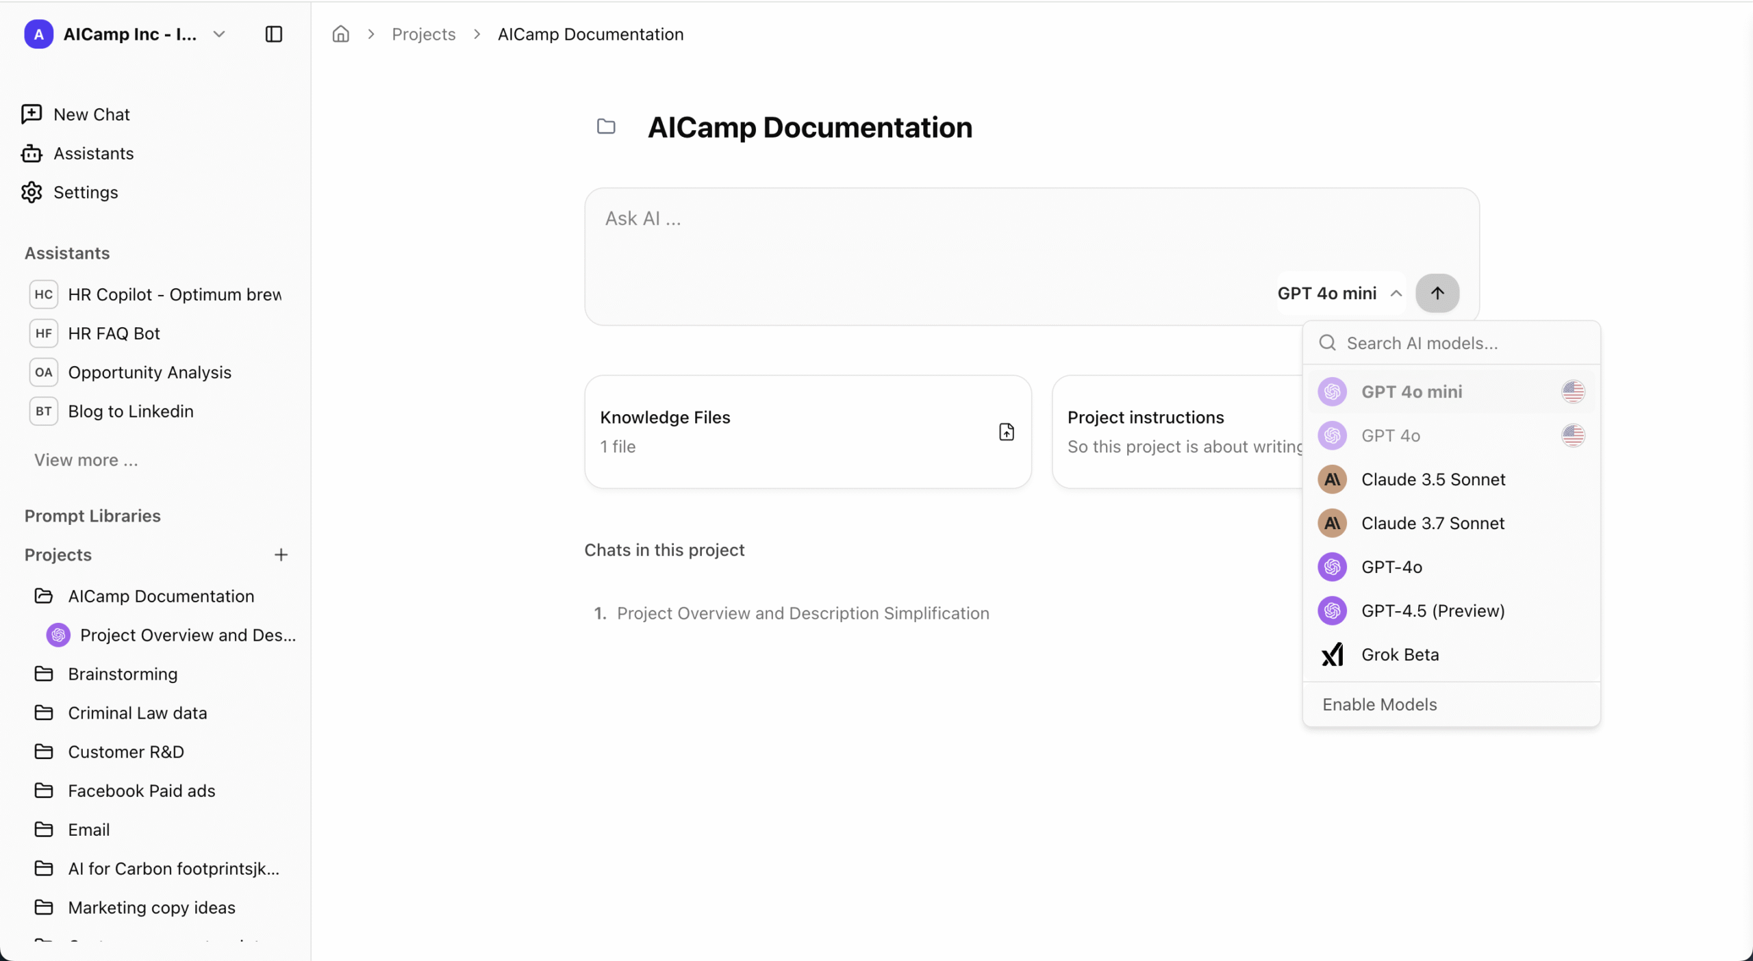Choose Claude 3.7 Sonnet model

coord(1451,523)
